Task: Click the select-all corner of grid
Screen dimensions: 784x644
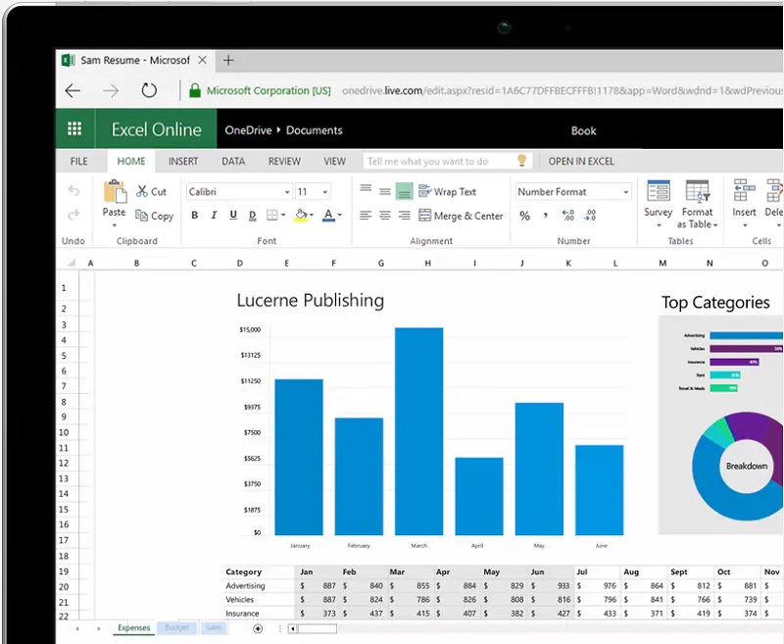Action: click(x=72, y=263)
